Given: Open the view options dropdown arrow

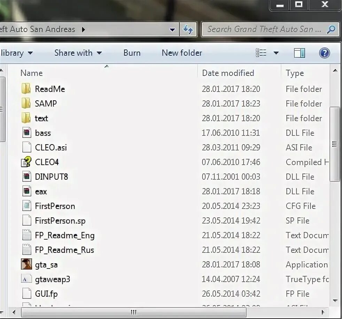Looking at the screenshot, I should click(x=276, y=53).
